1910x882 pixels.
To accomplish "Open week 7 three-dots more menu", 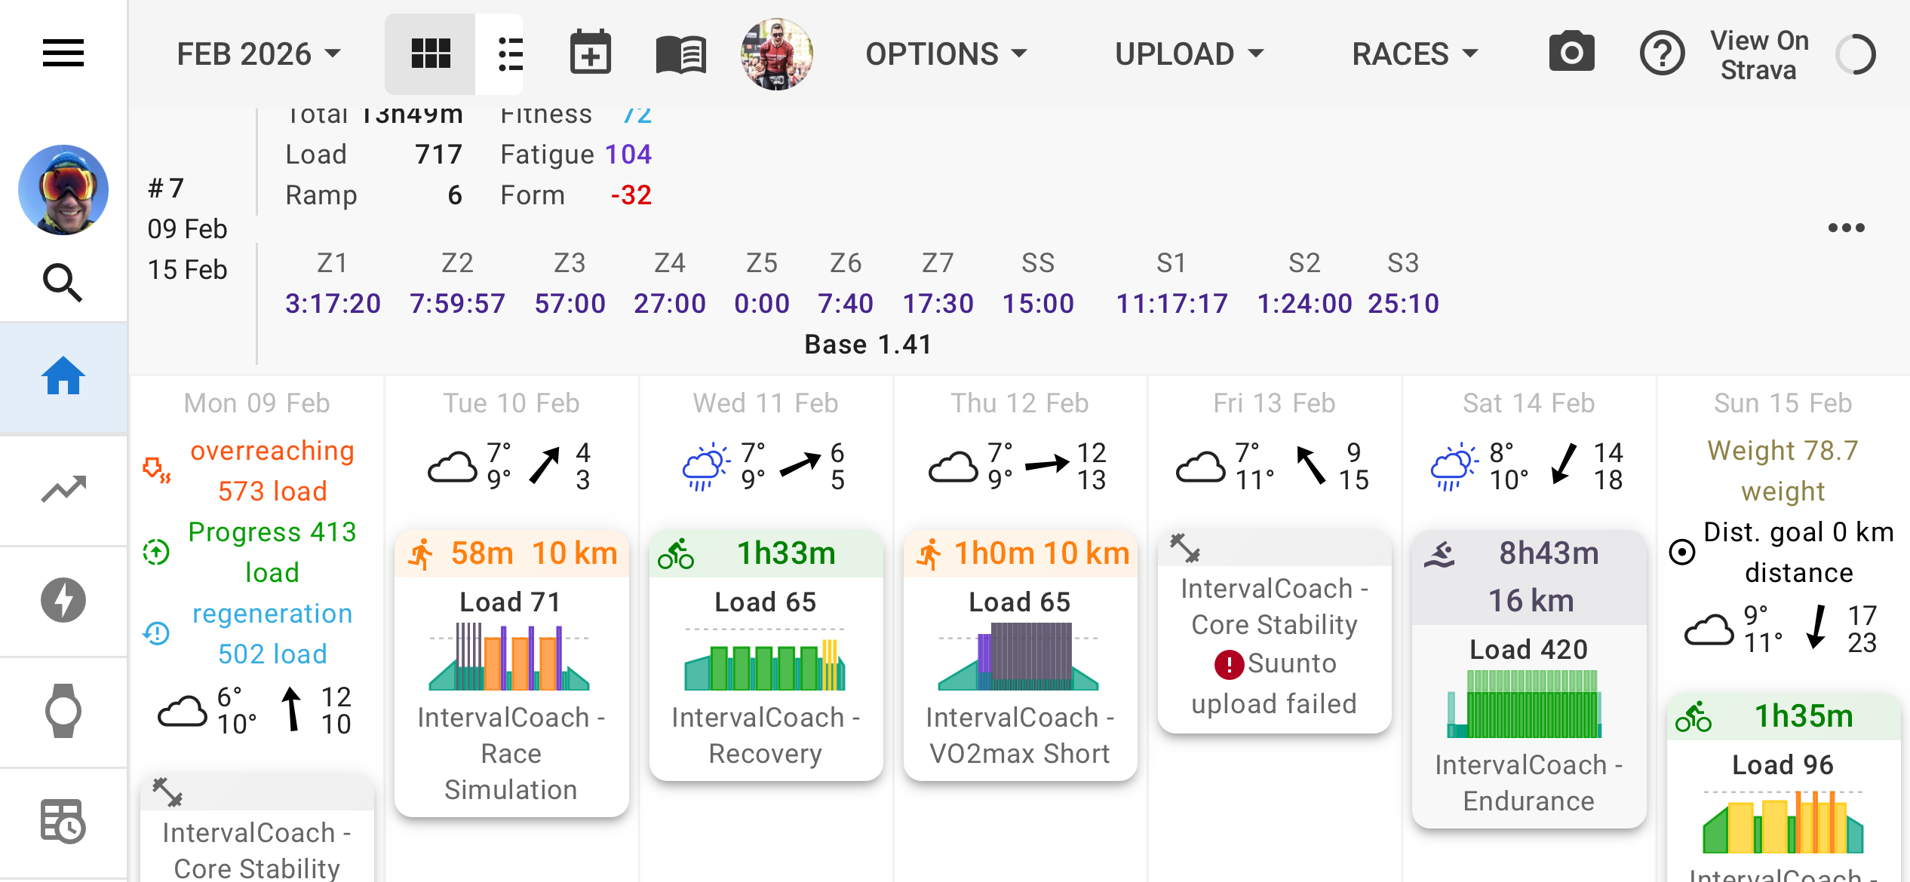I will coord(1846,228).
